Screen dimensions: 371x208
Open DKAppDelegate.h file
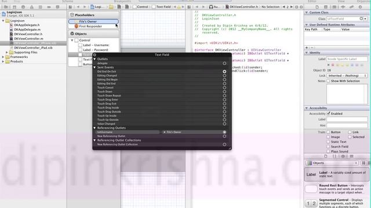point(27,25)
